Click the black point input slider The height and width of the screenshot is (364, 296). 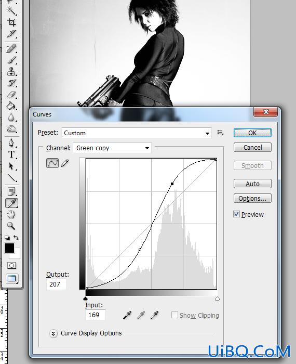(86, 298)
